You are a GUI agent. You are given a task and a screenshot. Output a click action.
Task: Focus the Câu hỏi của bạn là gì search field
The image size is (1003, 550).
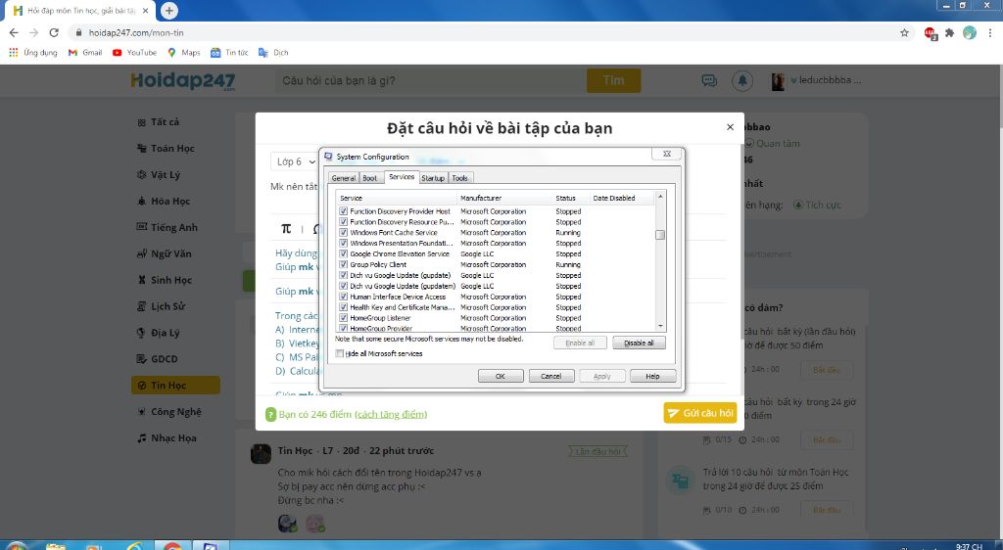point(431,80)
